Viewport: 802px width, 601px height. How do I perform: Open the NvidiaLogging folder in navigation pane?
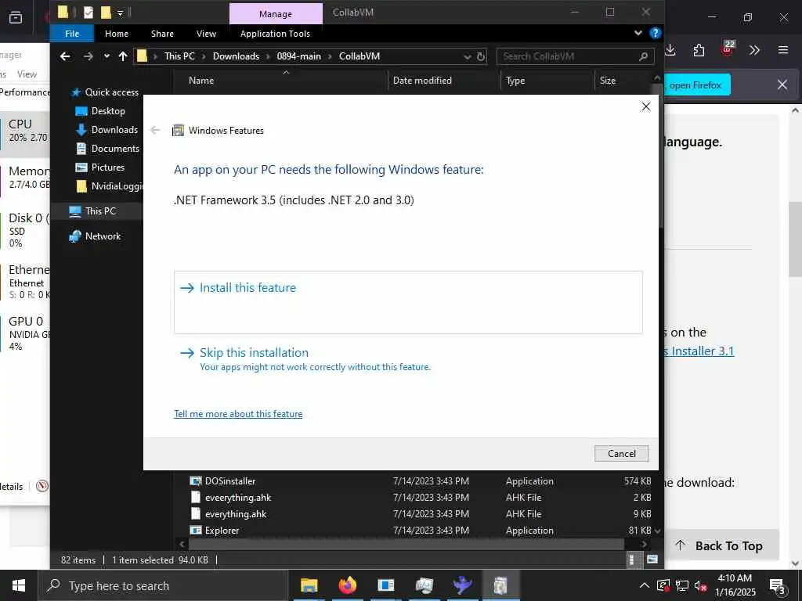[x=110, y=186]
